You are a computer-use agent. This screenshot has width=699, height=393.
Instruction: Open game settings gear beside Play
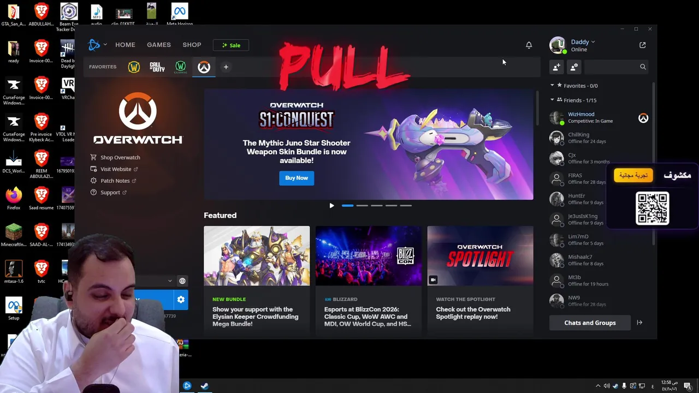coord(181,300)
